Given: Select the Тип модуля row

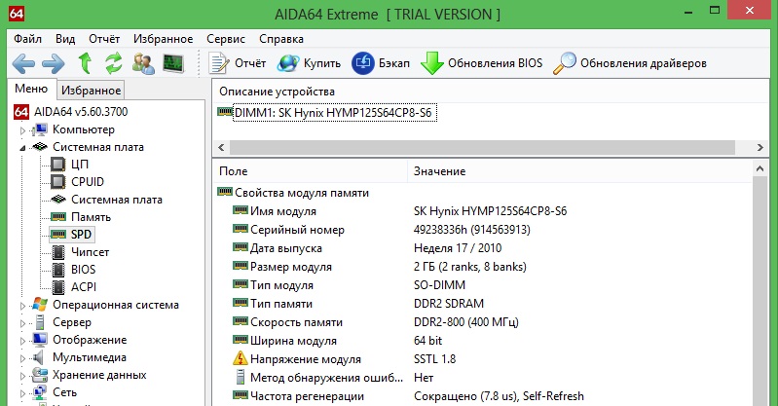Looking at the screenshot, I should [281, 285].
